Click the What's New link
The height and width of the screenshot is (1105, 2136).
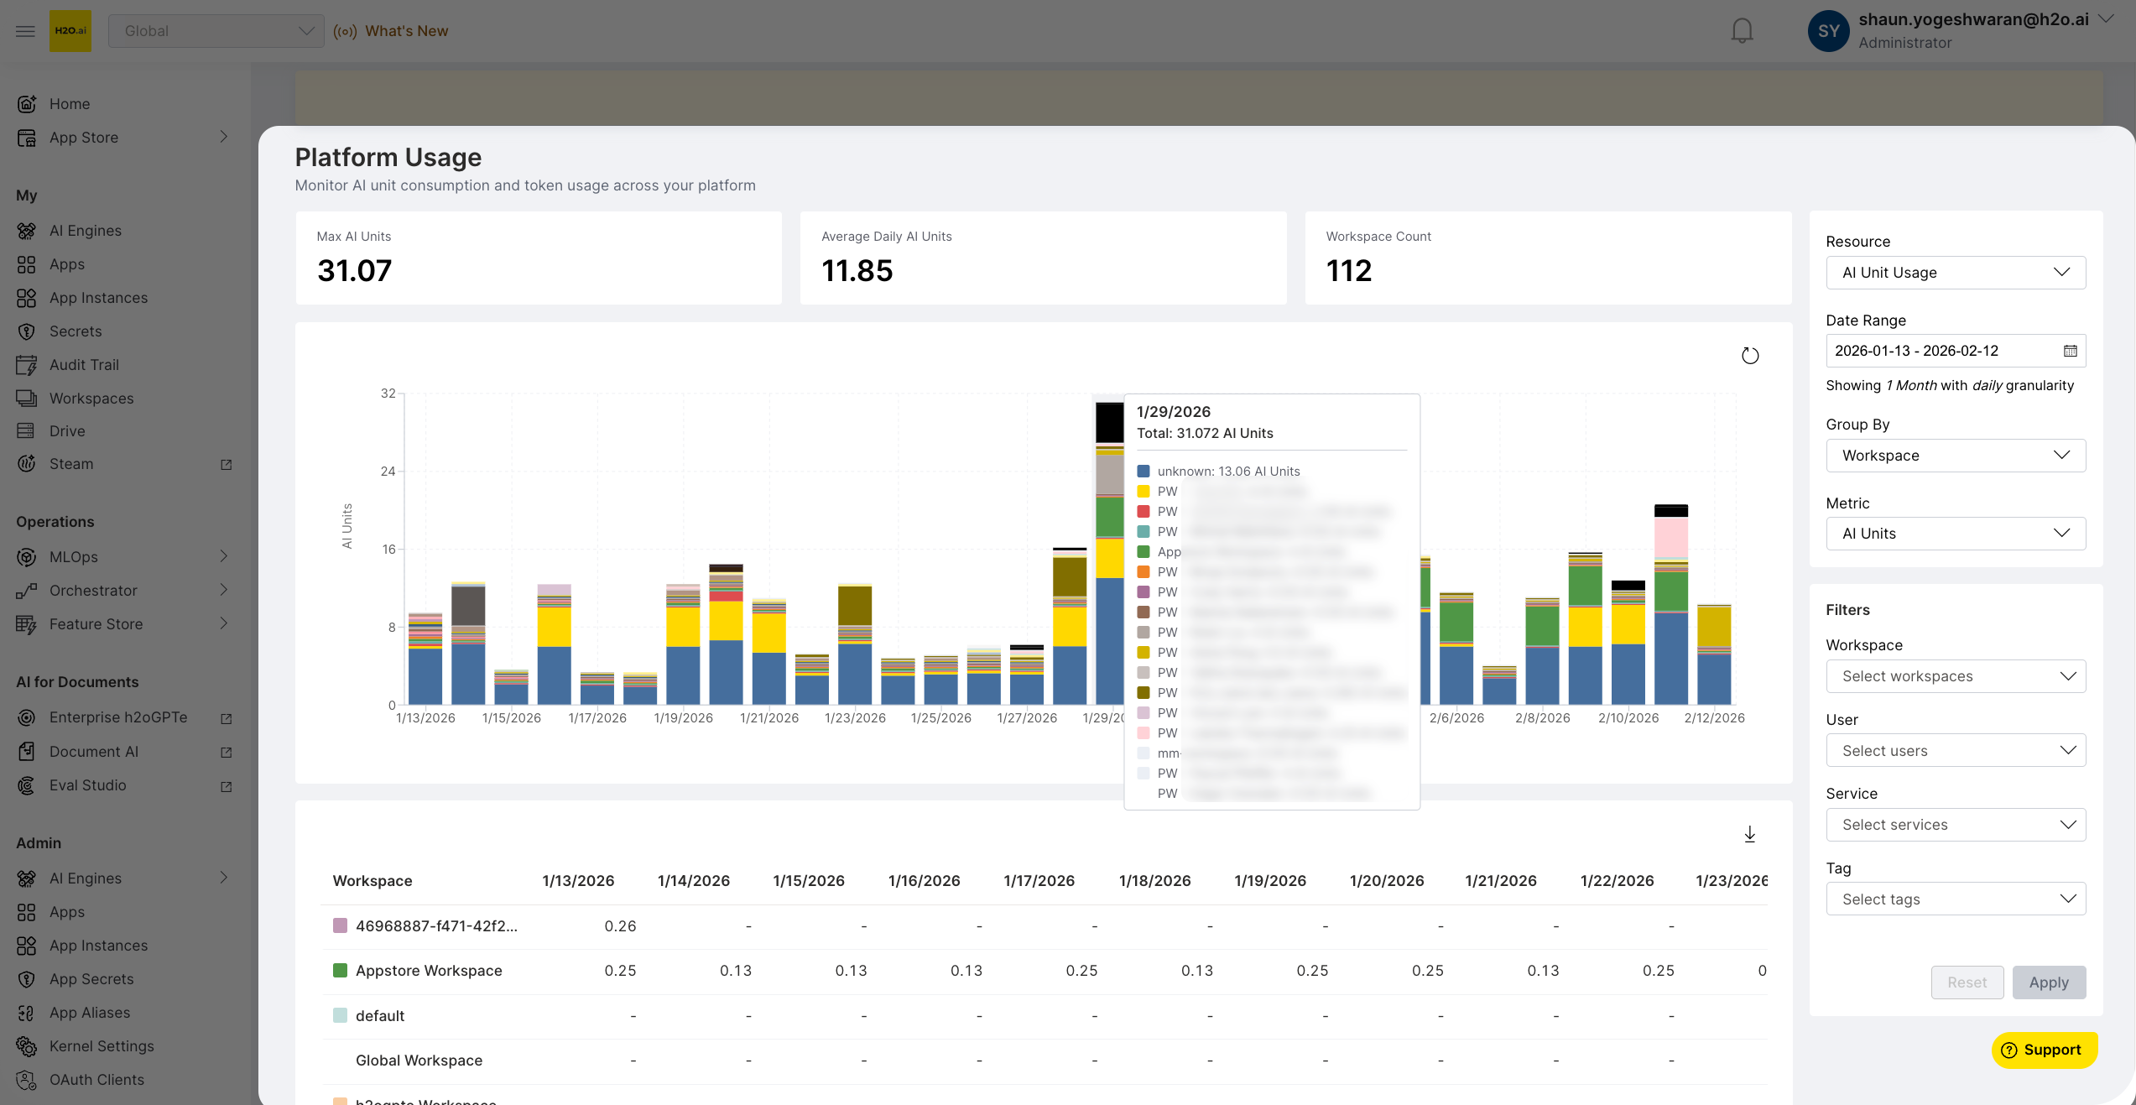406,31
